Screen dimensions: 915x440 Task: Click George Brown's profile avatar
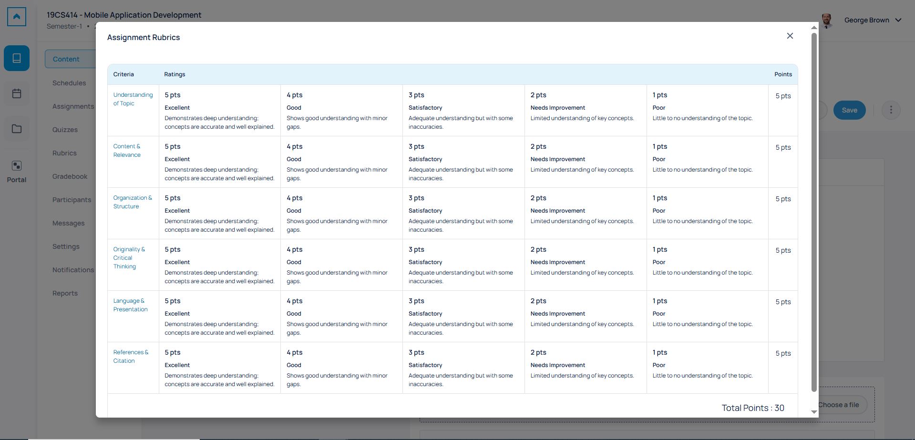coord(827,20)
